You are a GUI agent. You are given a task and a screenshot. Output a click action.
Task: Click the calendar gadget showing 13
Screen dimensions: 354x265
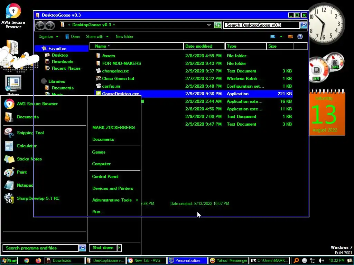(327, 113)
